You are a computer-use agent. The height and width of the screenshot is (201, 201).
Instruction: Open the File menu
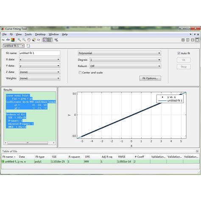click(4, 34)
